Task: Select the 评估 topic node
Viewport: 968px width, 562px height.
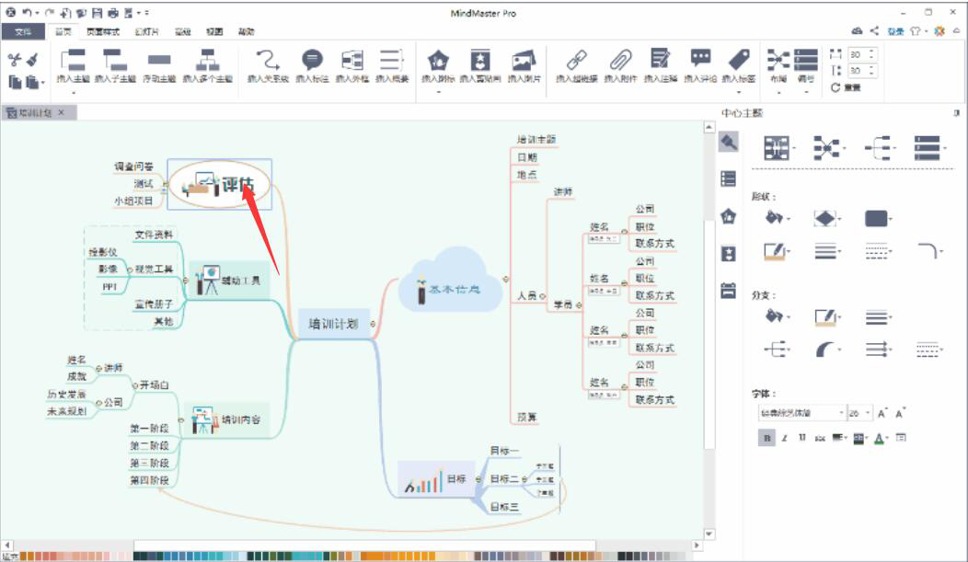Action: tap(220, 184)
